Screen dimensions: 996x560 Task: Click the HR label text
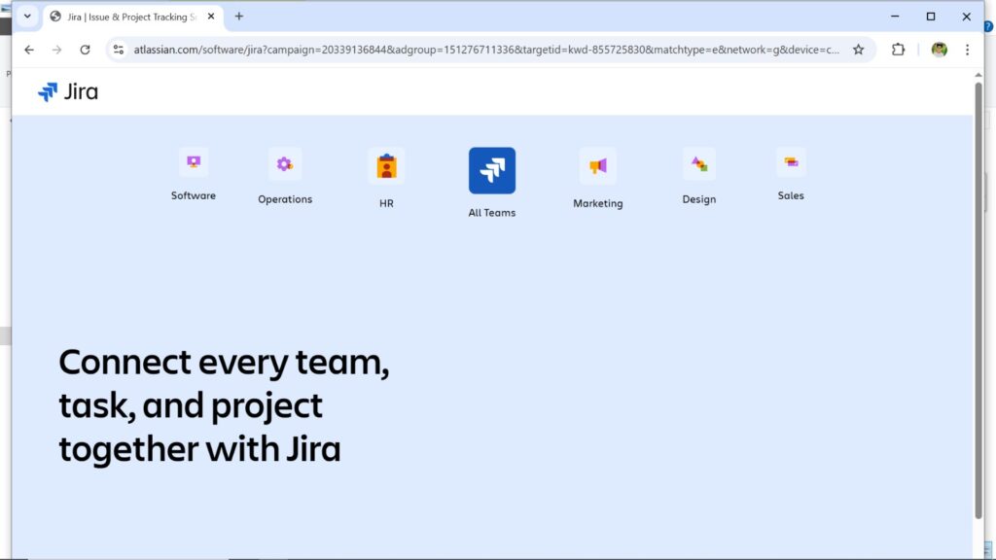pos(386,203)
